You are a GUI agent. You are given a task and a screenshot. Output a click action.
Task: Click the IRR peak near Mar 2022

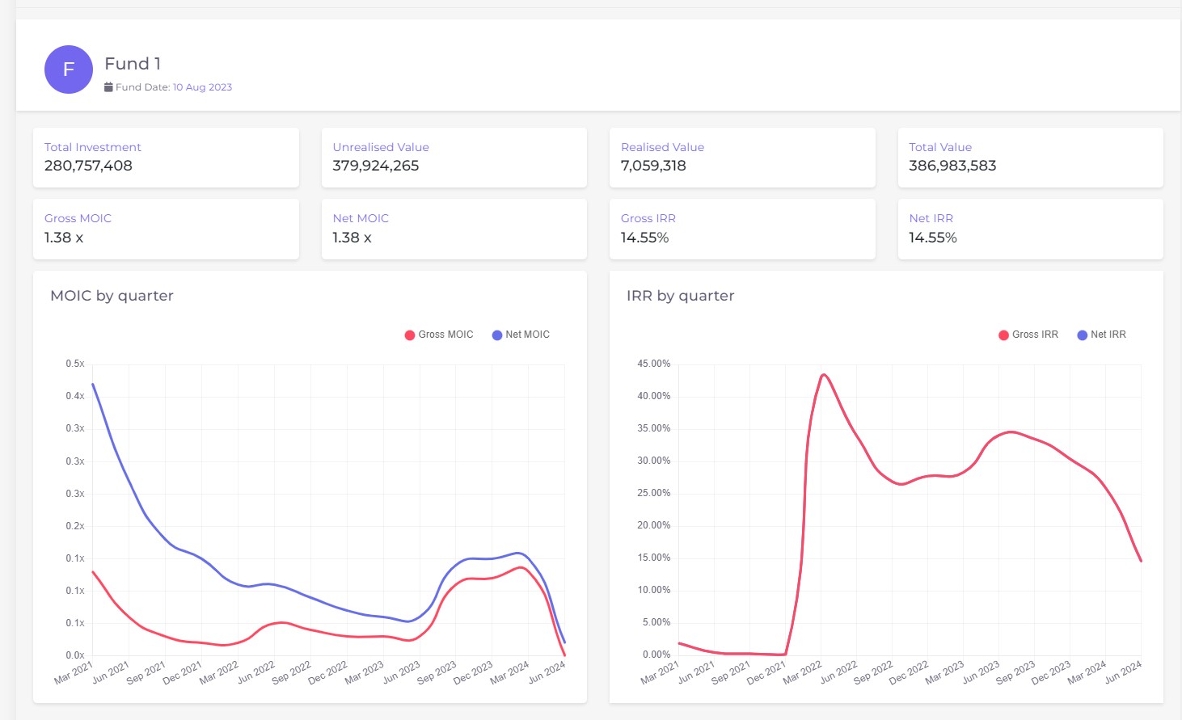(823, 375)
